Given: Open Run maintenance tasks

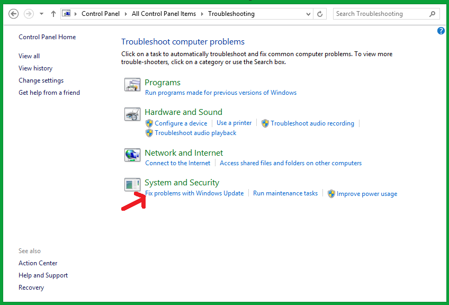Looking at the screenshot, I should click(x=285, y=193).
